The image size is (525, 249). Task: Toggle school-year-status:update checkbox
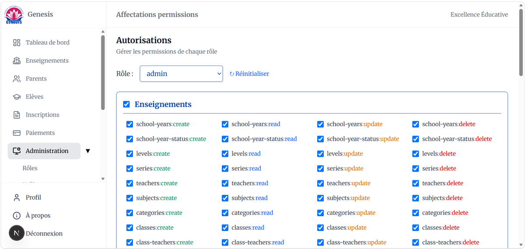click(x=320, y=139)
